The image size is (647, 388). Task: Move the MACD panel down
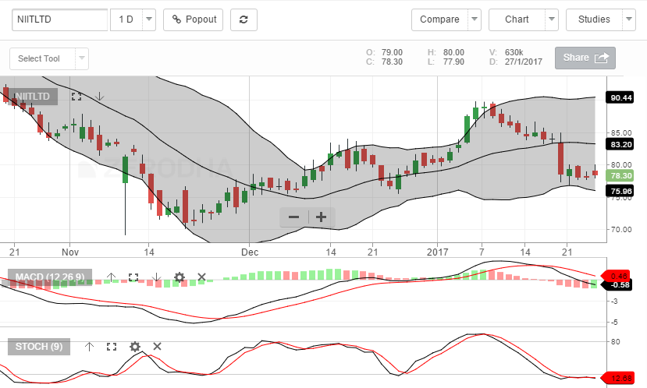pyautogui.click(x=156, y=277)
